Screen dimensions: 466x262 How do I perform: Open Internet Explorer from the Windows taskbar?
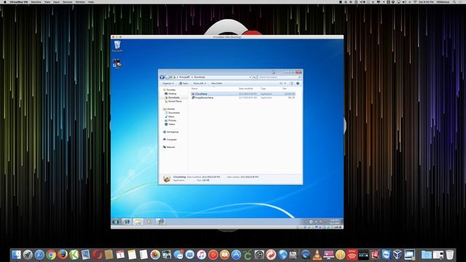[x=127, y=222]
